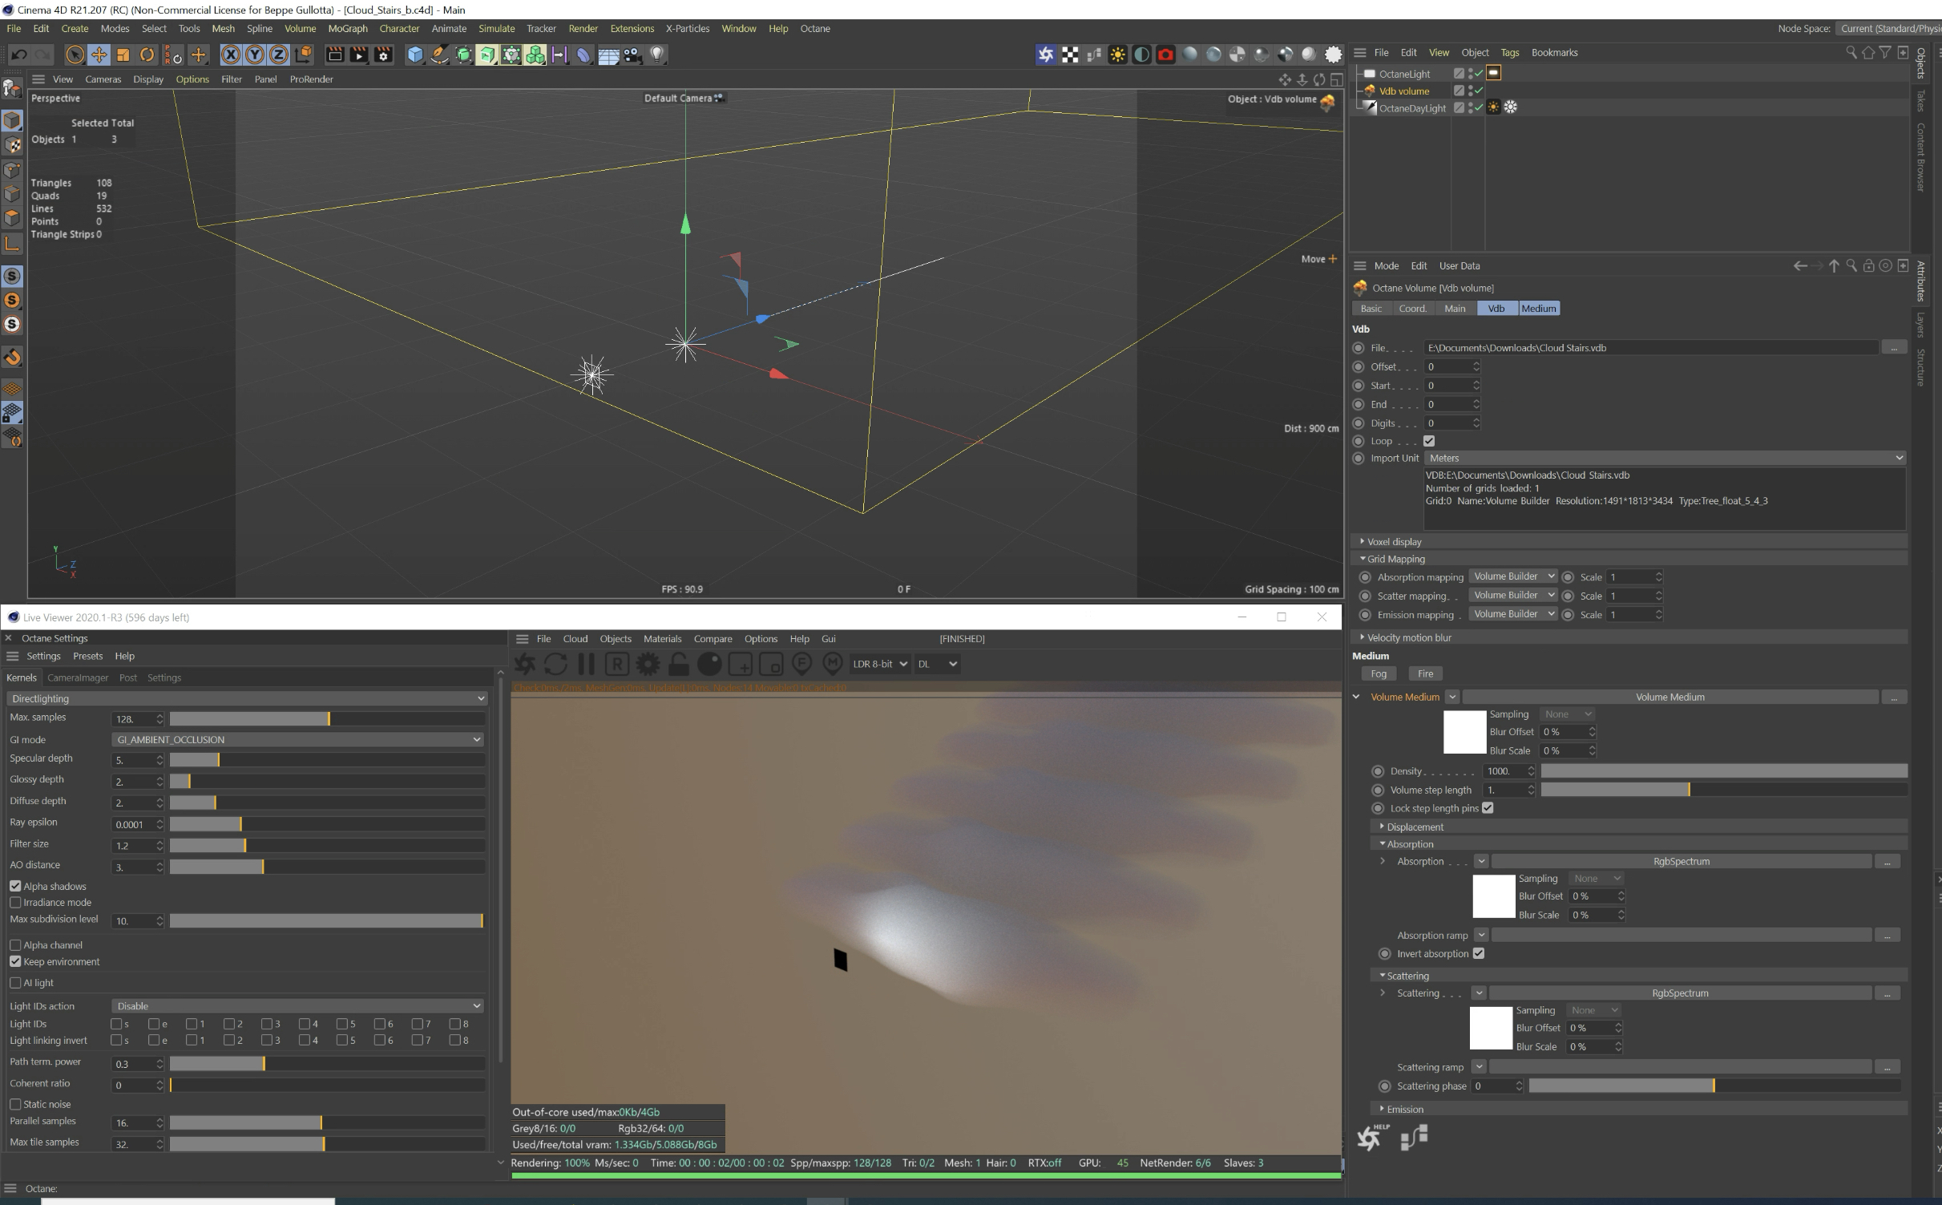Uncheck the VDB Loop checkbox

pos(1429,441)
